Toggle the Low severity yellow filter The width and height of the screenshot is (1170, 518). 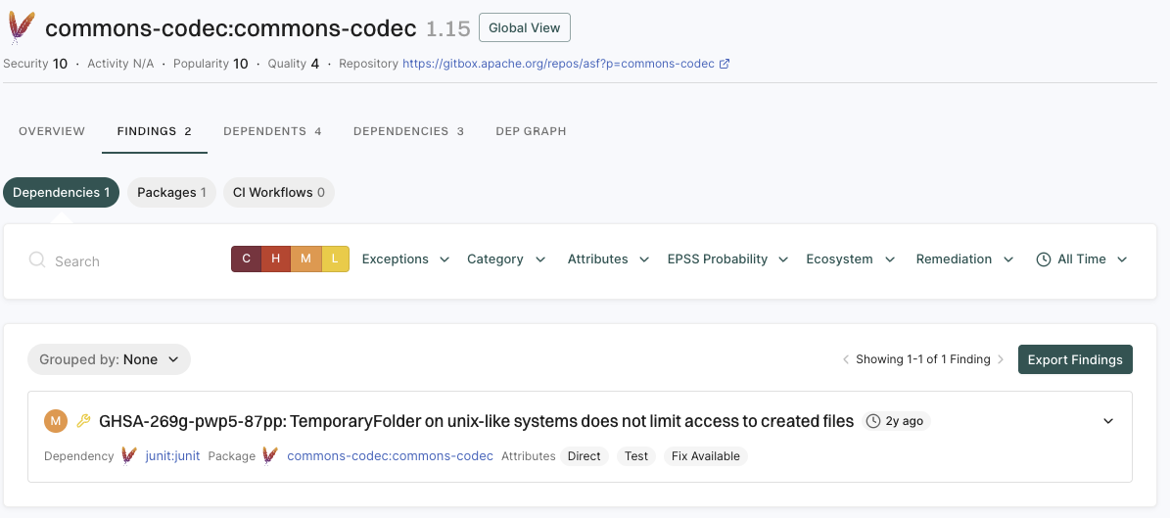[335, 259]
